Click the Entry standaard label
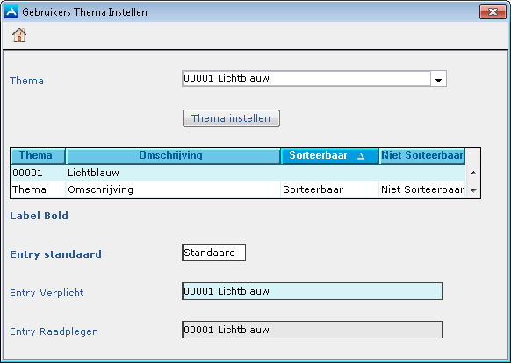511x363 pixels. tap(55, 254)
